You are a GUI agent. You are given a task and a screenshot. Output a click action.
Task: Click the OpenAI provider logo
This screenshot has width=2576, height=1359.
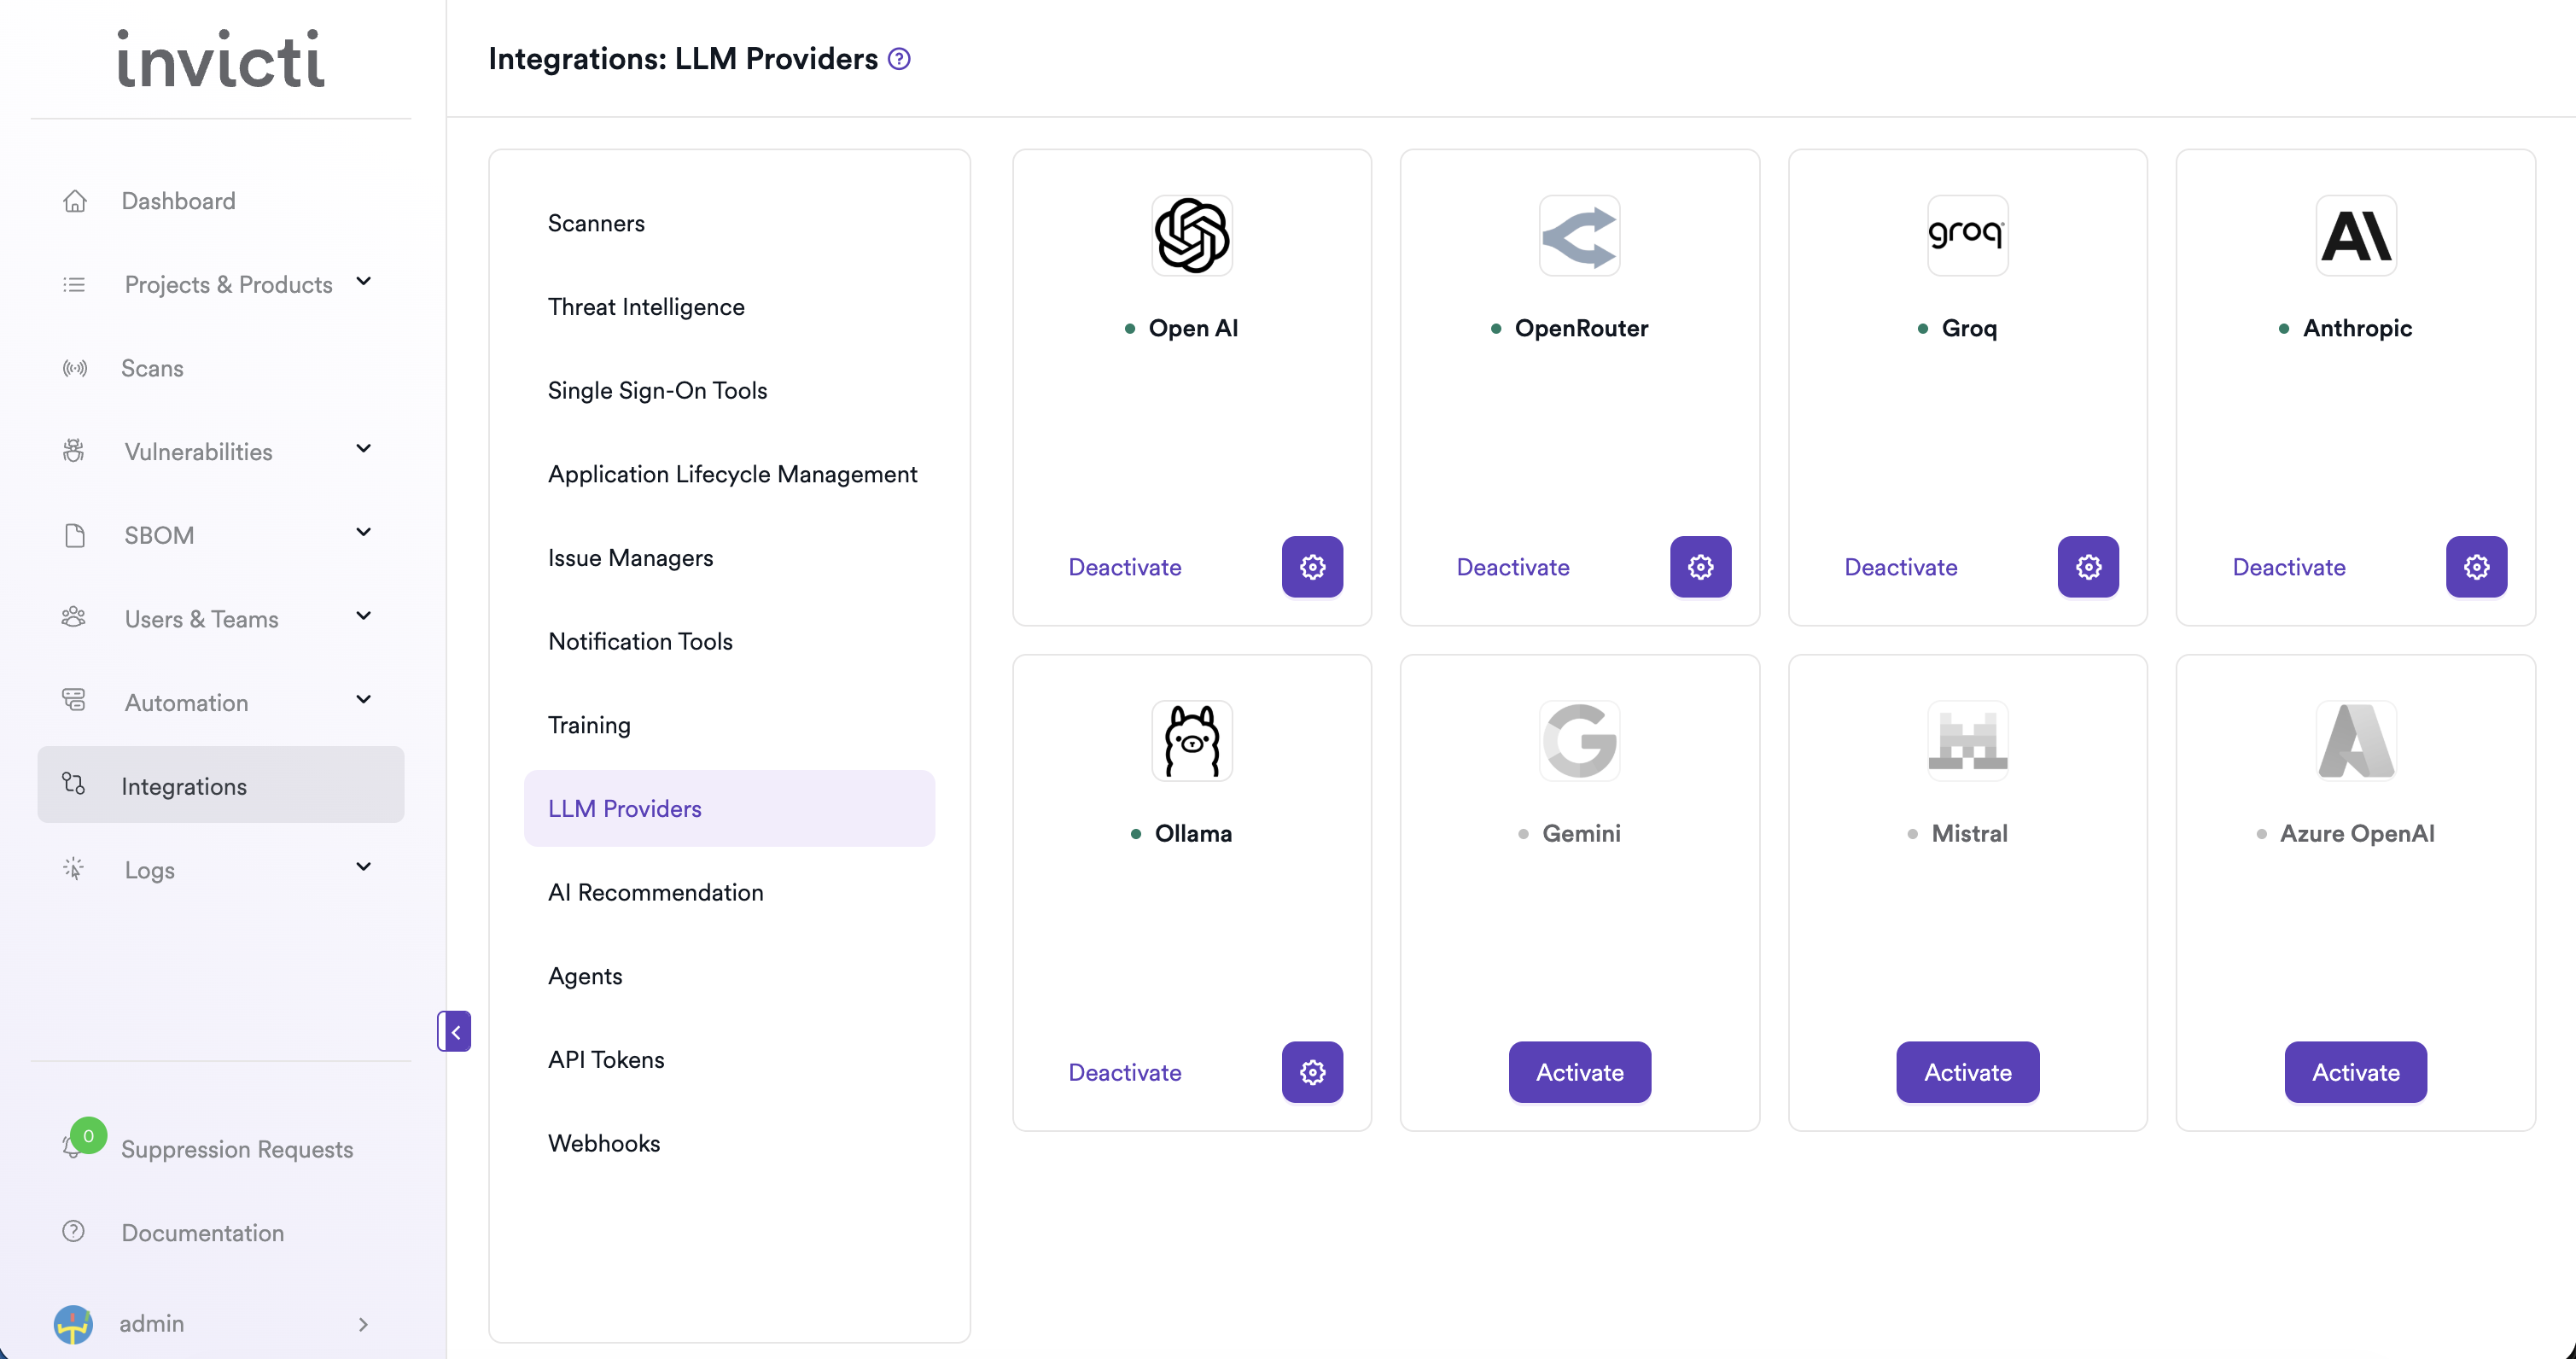click(x=1191, y=236)
